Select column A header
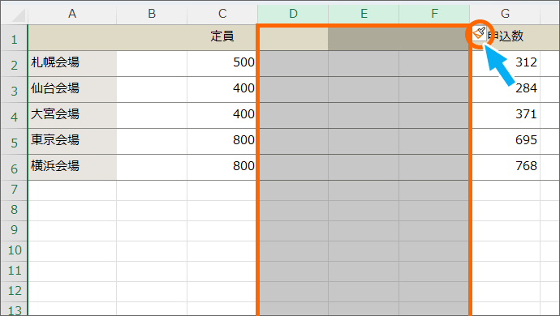Viewport: 560px width, 316px height. point(72,14)
